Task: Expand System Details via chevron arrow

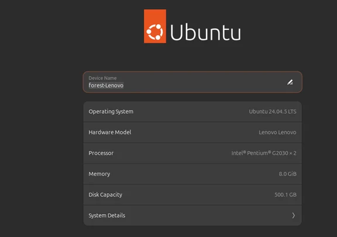Action: (x=293, y=215)
